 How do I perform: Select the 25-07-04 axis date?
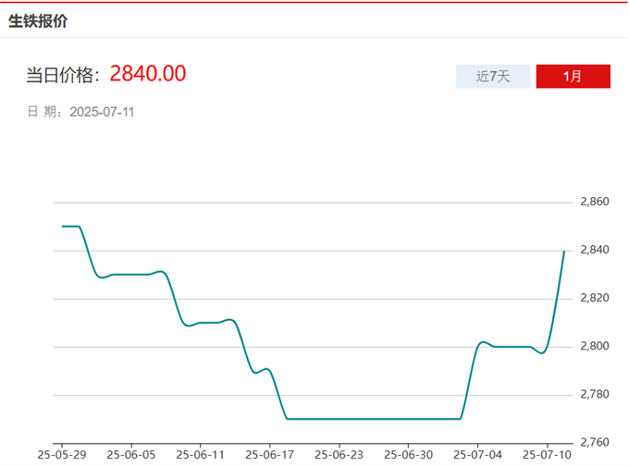pos(477,455)
